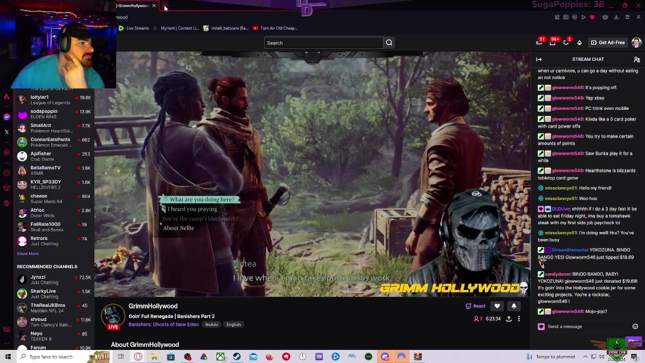Open the Twitch notifications inbox with badge 51

click(540, 42)
